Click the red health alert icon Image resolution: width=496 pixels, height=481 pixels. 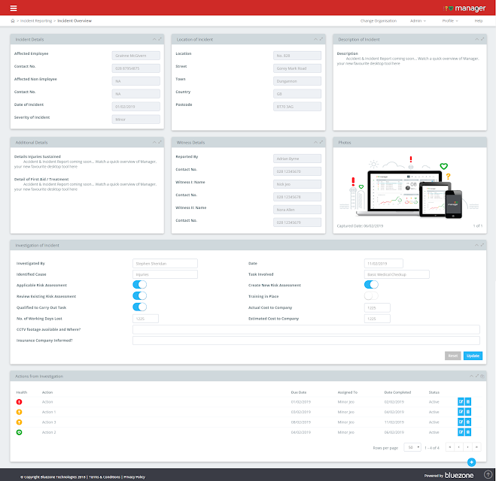pos(19,402)
